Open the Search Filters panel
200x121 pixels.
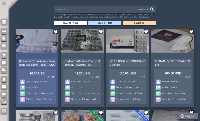(x=105, y=23)
